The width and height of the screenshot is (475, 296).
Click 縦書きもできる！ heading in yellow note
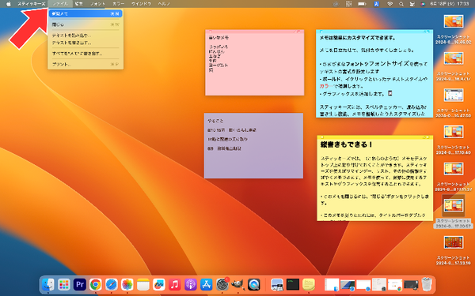tap(347, 144)
